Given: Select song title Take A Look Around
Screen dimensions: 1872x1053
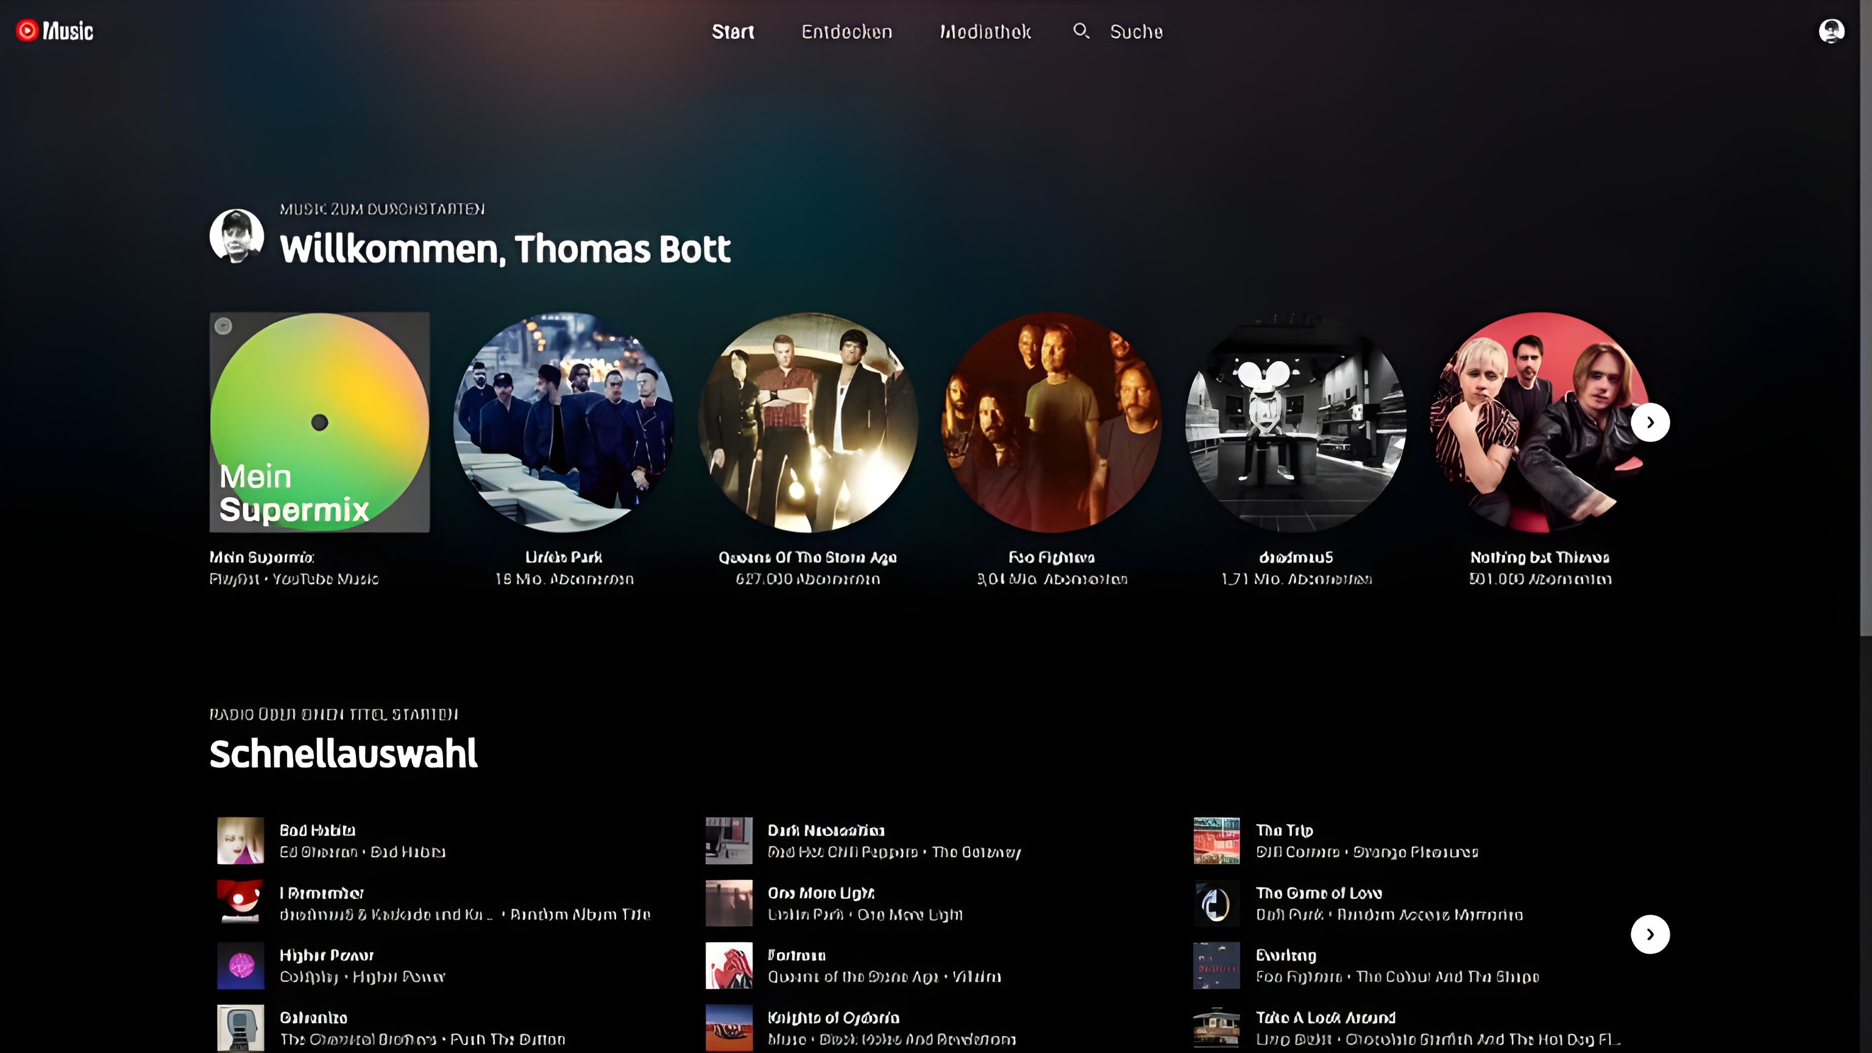Looking at the screenshot, I should coord(1325,1018).
